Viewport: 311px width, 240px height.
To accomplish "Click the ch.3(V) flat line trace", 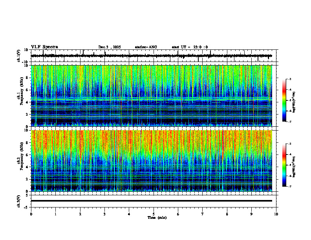I will point(152,201).
